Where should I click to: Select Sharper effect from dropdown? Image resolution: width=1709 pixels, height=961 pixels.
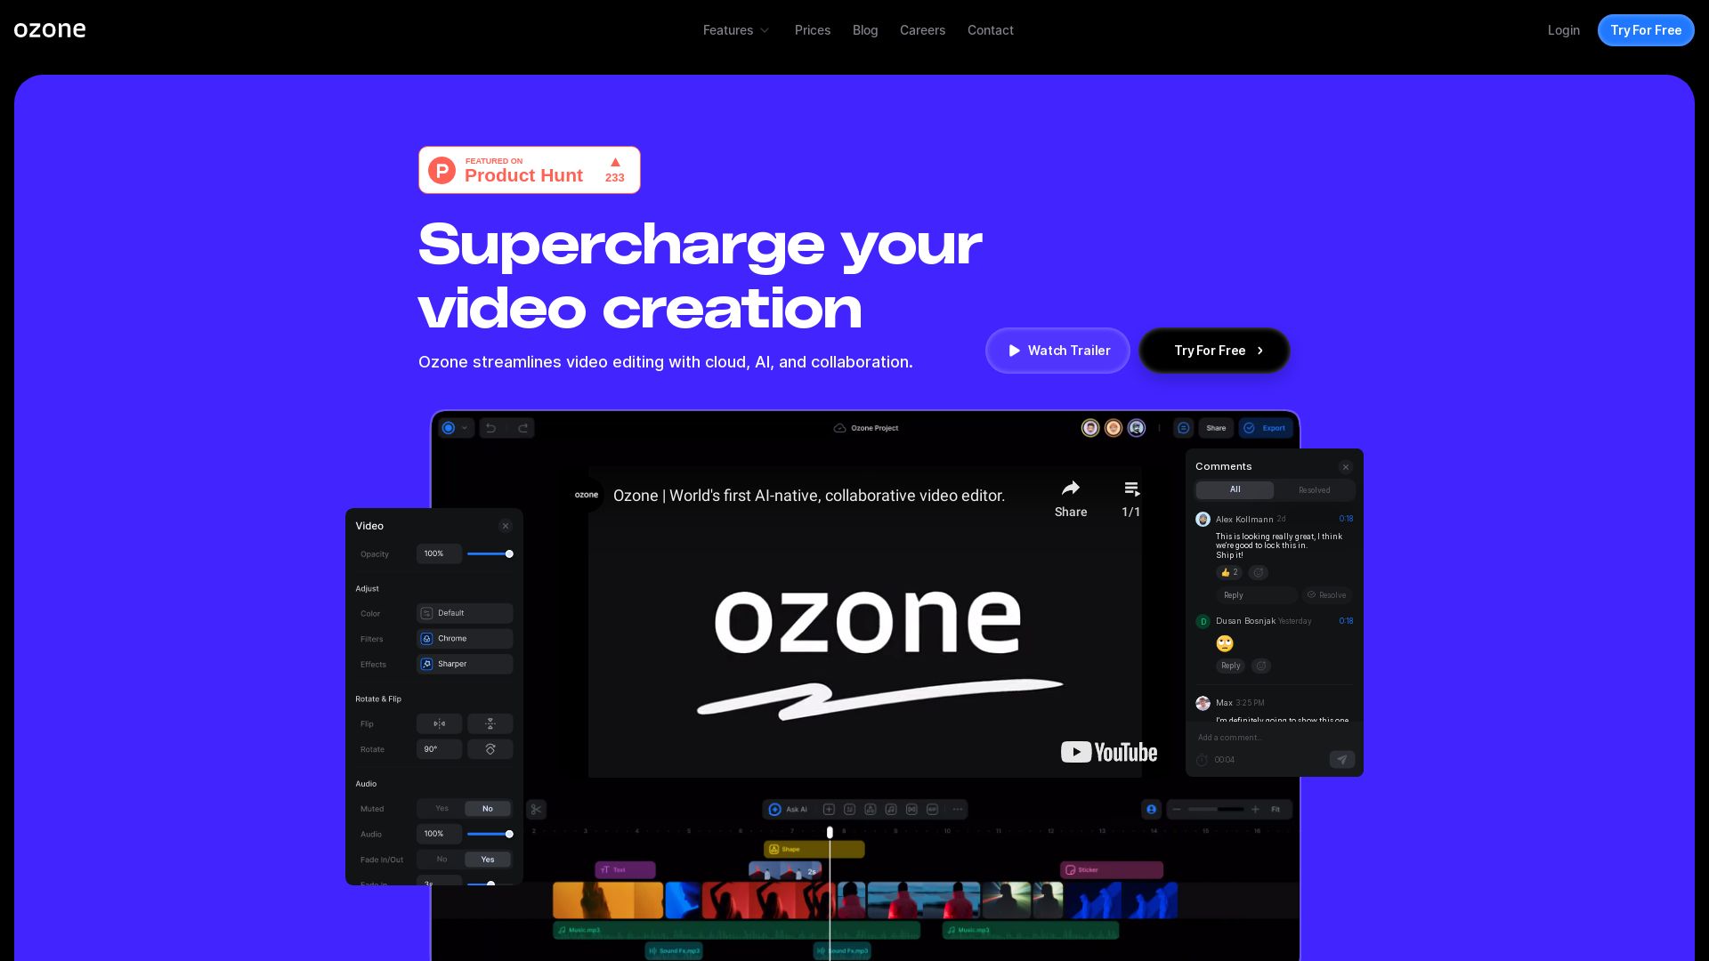(x=464, y=663)
